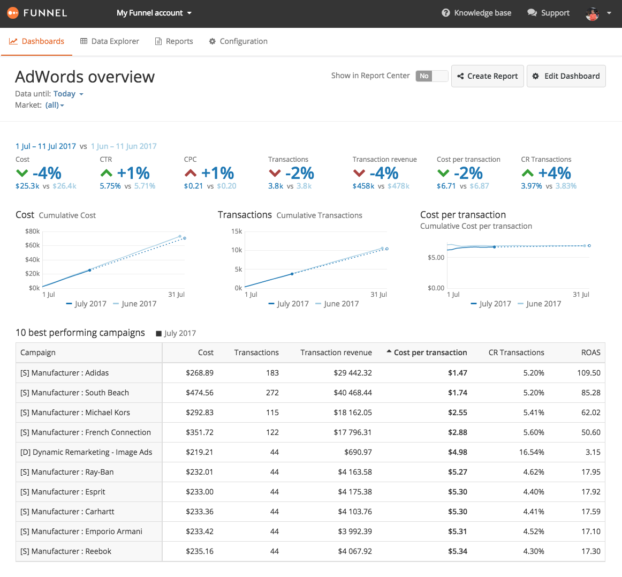622x577 pixels.
Task: Click the Support link
Action: tap(548, 13)
